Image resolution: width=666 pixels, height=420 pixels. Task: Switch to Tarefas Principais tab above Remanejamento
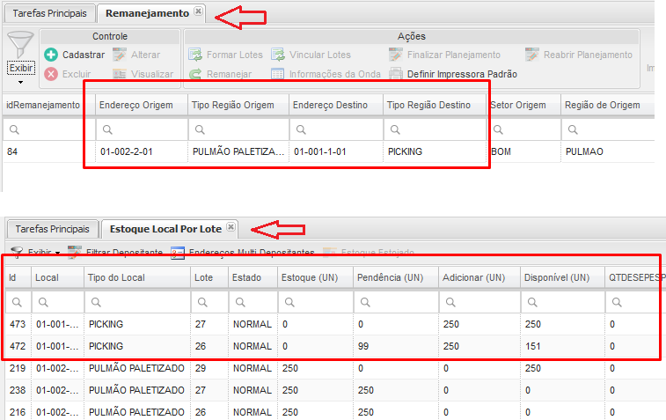tap(49, 13)
